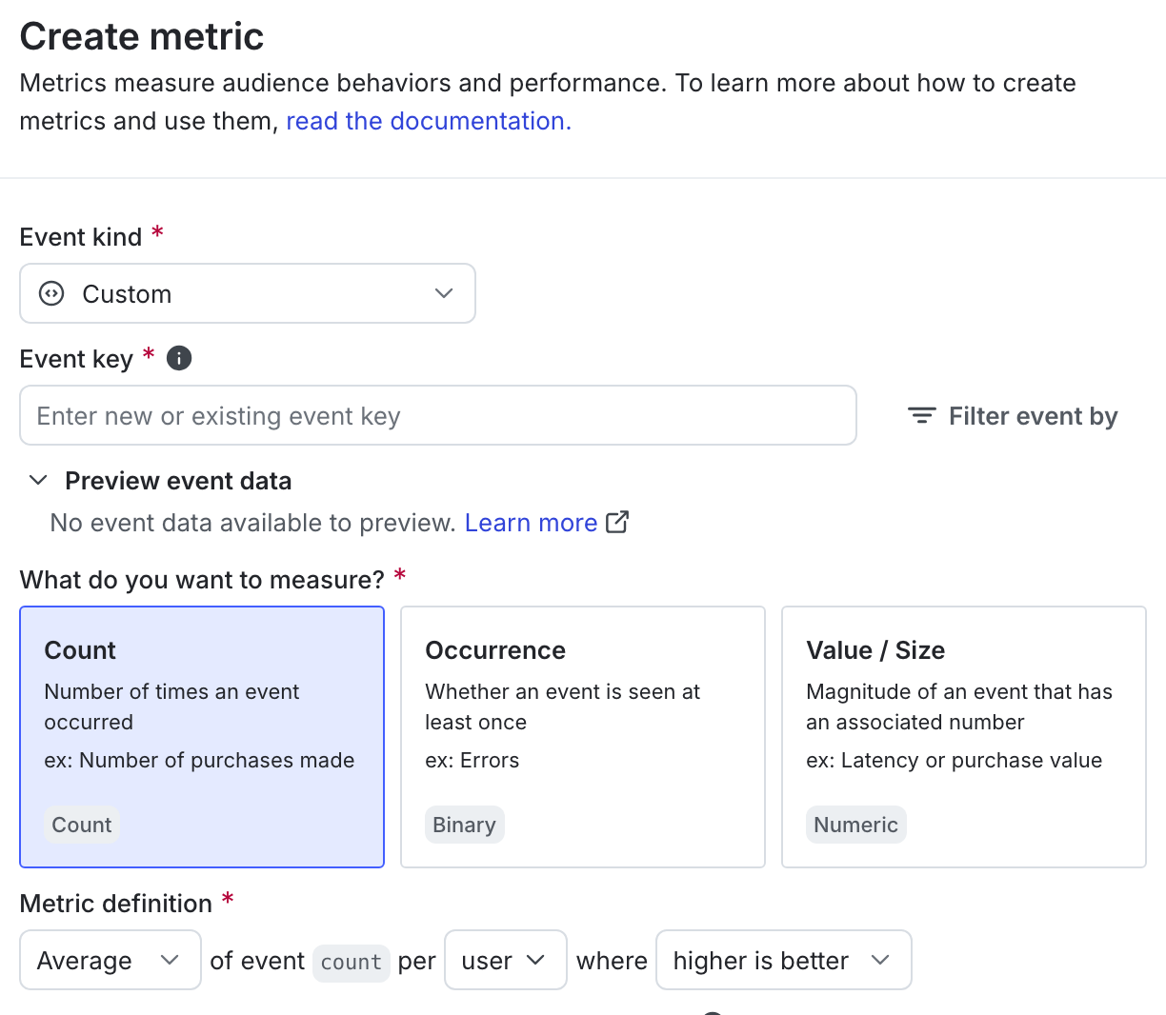
Task: Click the event key input field
Action: (438, 415)
